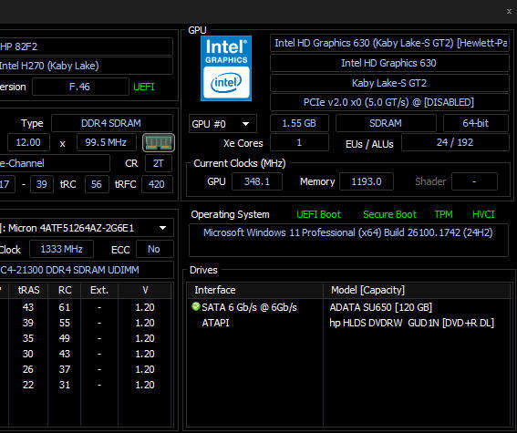Click the Kaby Lake-S GT2 codename field
This screenshot has height=433, width=517.
point(389,82)
